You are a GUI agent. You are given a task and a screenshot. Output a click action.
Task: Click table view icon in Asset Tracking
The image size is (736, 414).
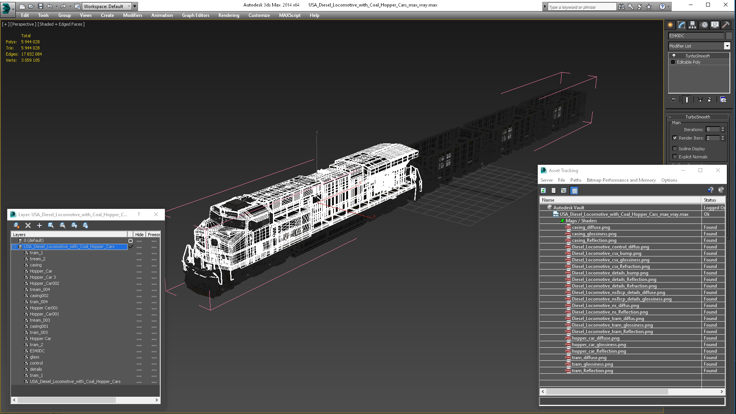point(574,191)
